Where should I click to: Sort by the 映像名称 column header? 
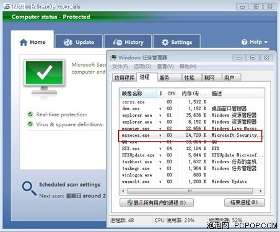(x=138, y=93)
